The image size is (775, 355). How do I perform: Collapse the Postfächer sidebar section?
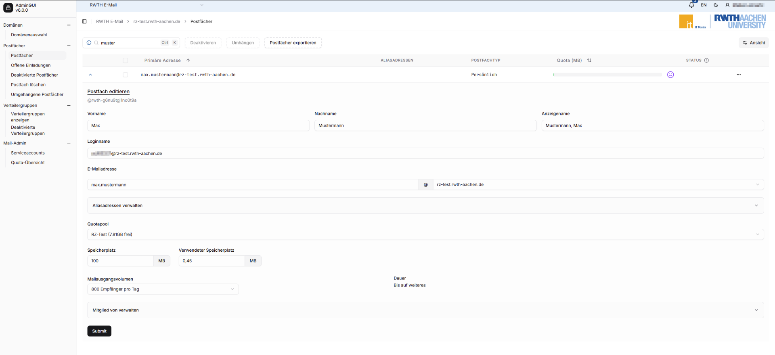[x=69, y=46]
